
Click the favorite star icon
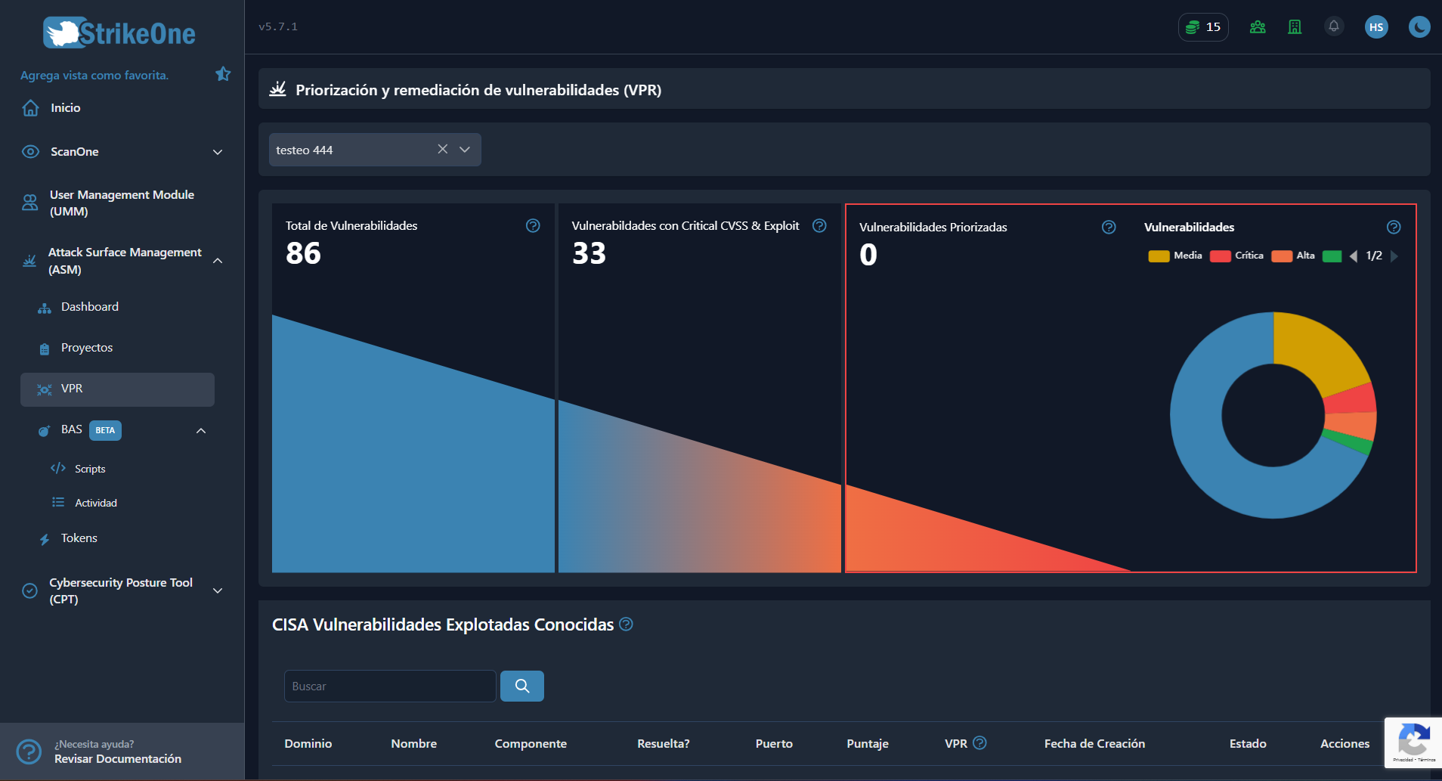click(223, 74)
